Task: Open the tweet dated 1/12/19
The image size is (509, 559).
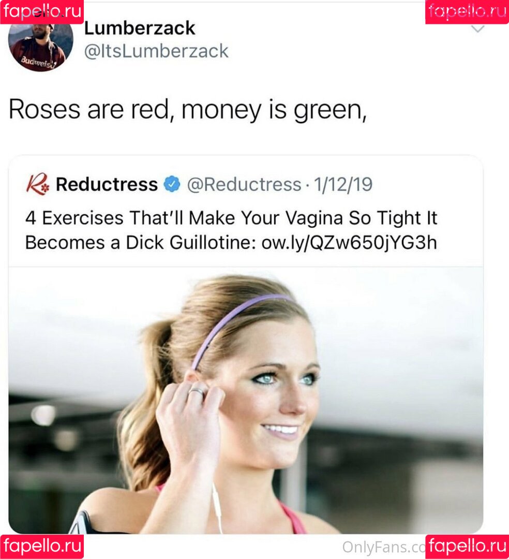Action: coord(343,185)
